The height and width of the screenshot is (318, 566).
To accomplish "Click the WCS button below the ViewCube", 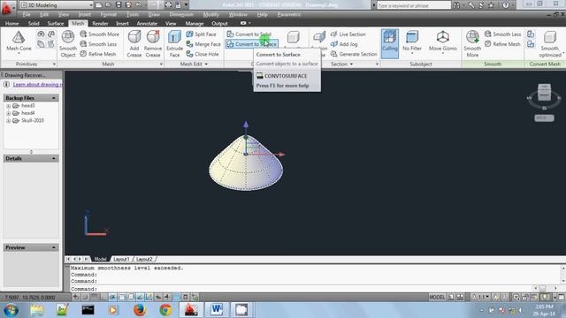I will [544, 117].
